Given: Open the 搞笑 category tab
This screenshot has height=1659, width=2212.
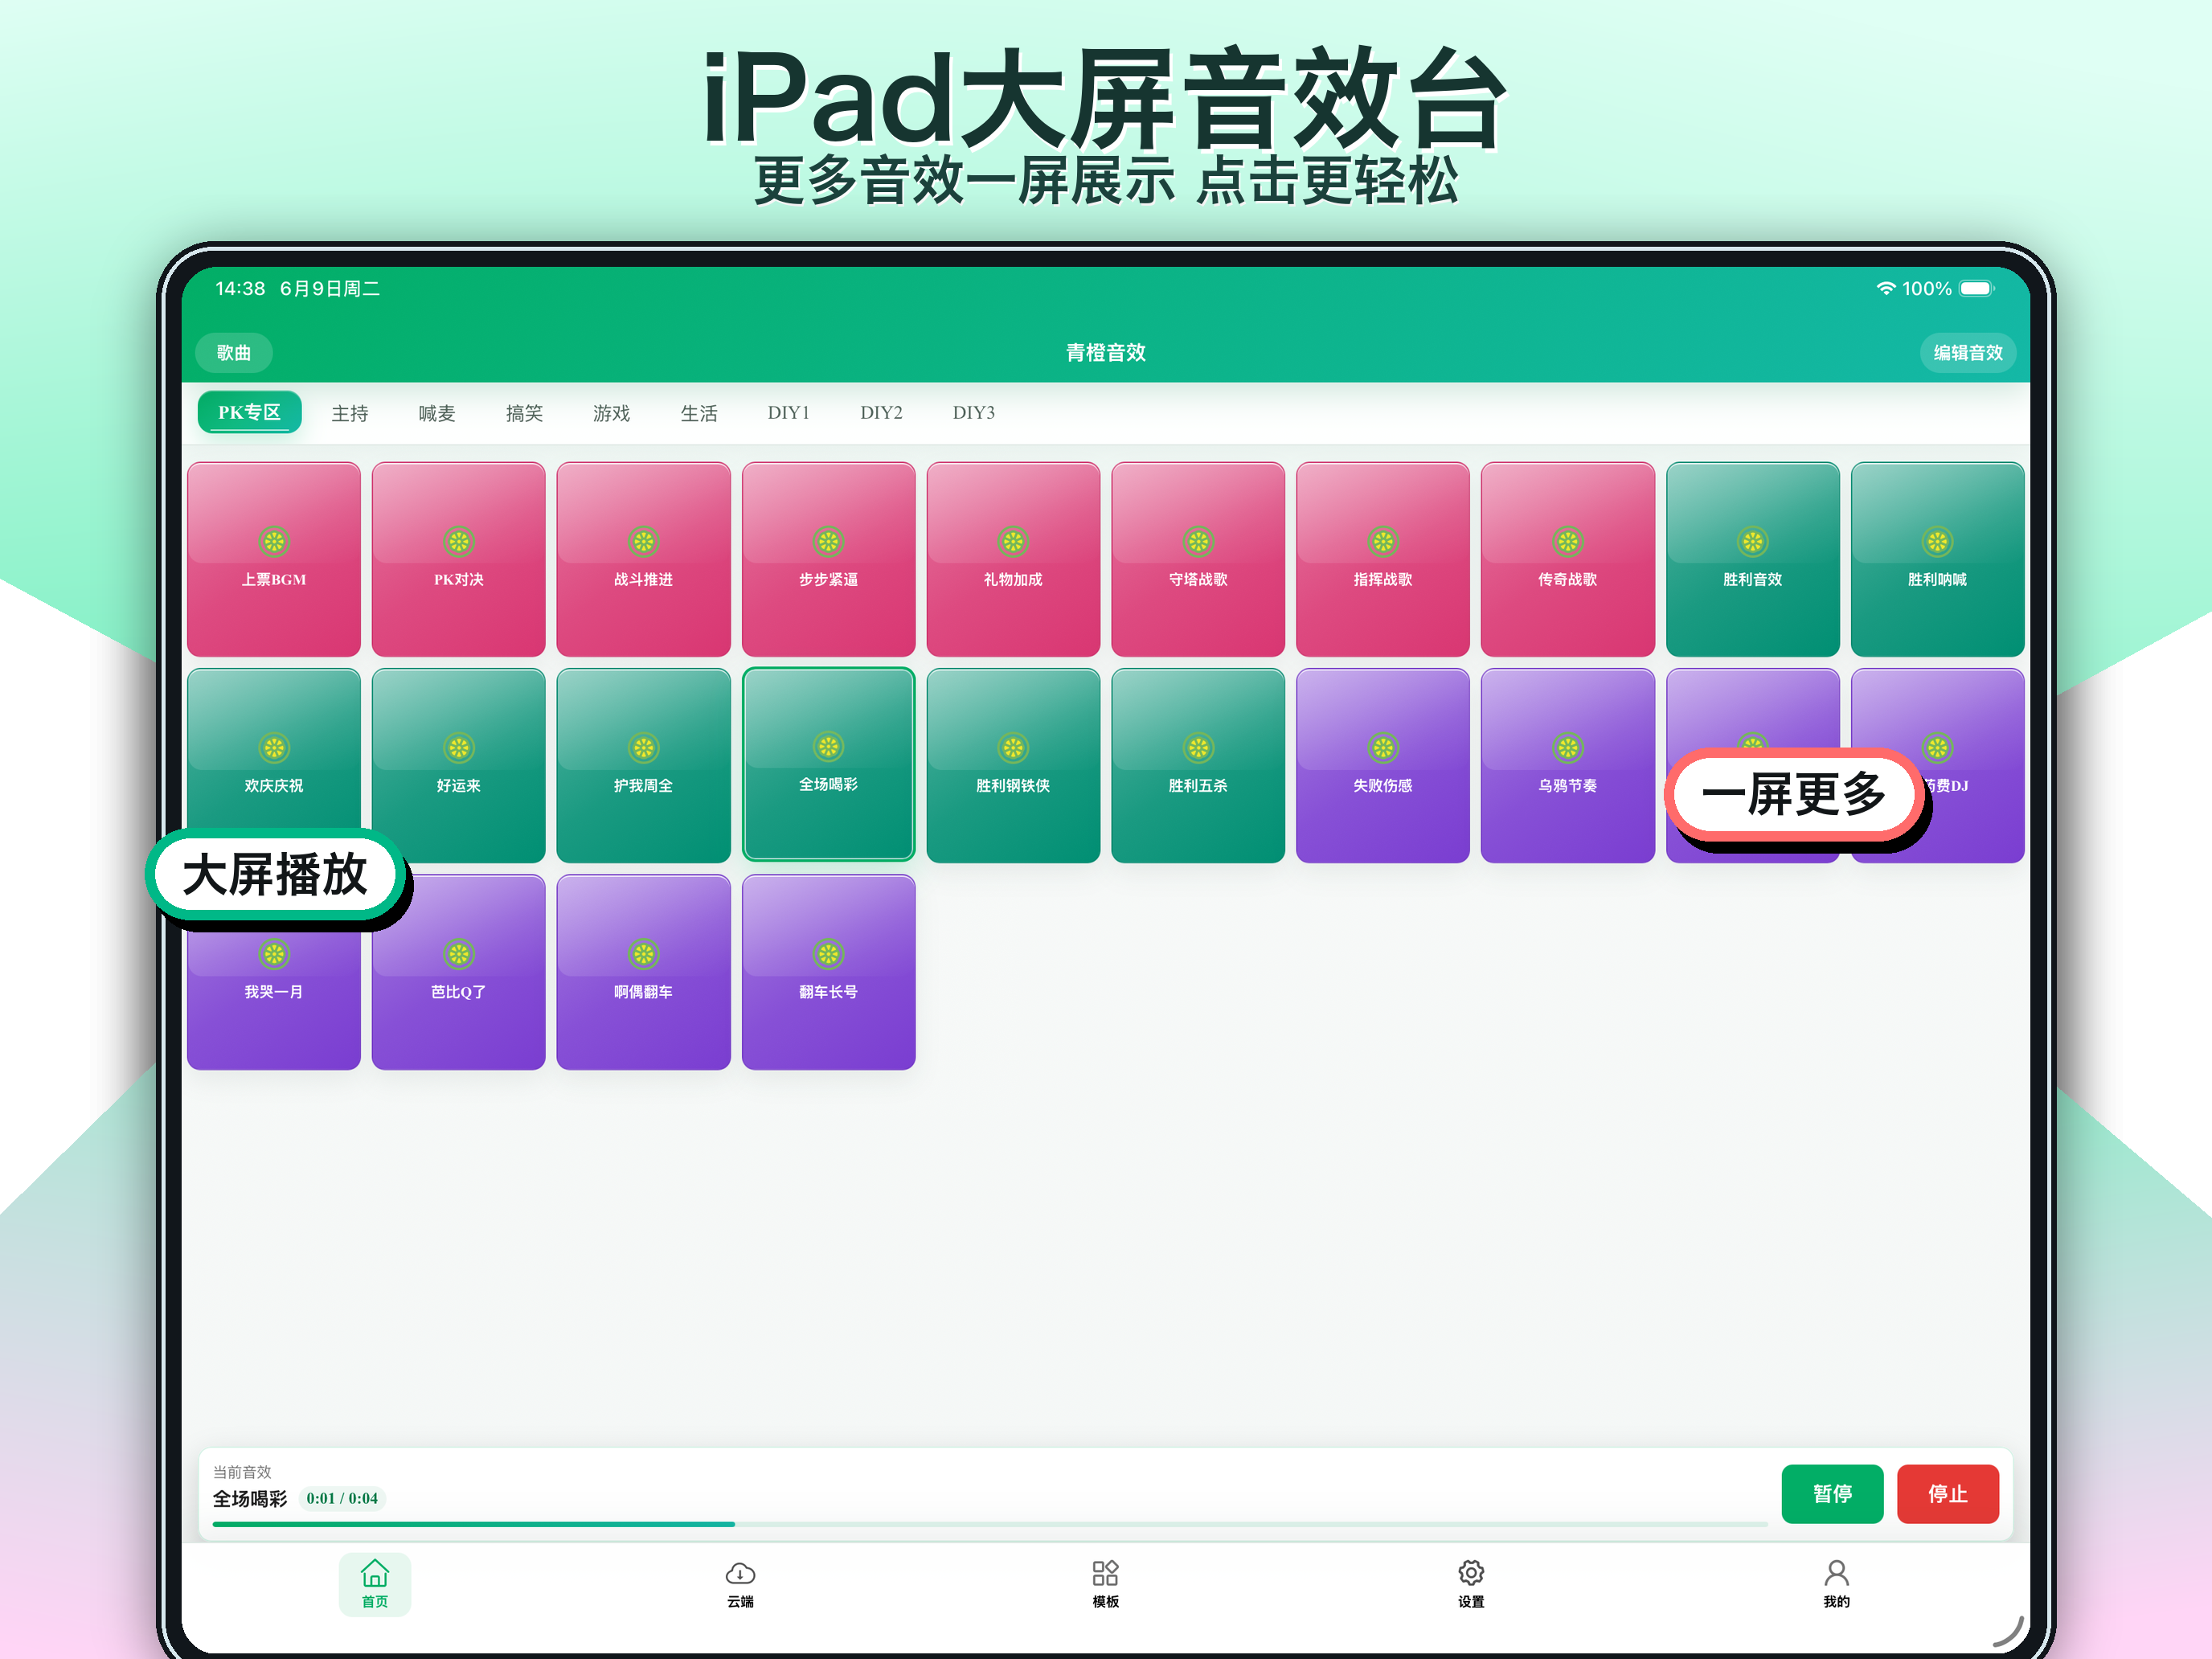Looking at the screenshot, I should (x=524, y=413).
